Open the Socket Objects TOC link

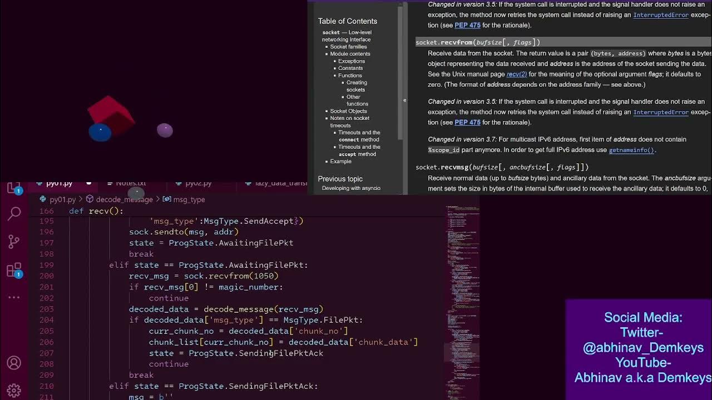348,111
